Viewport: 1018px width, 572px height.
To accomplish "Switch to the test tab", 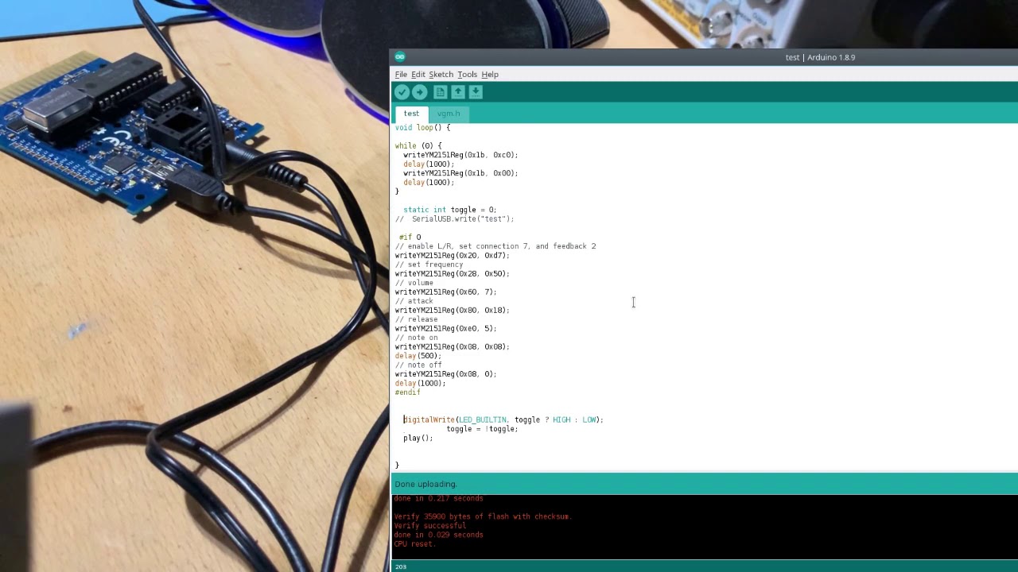I will [x=411, y=114].
